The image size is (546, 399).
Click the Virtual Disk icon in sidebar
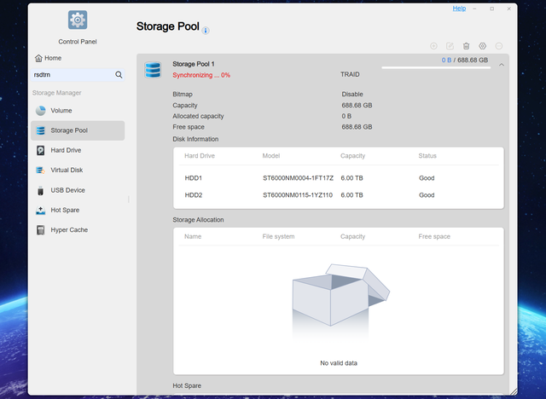click(40, 171)
